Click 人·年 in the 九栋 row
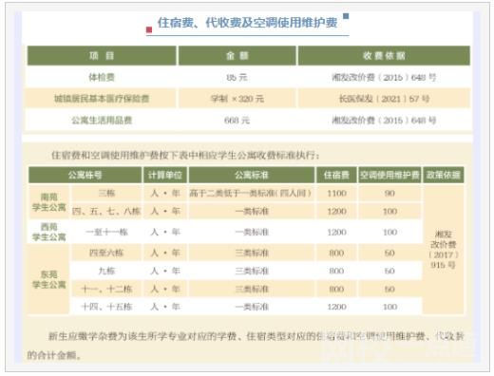 (165, 271)
